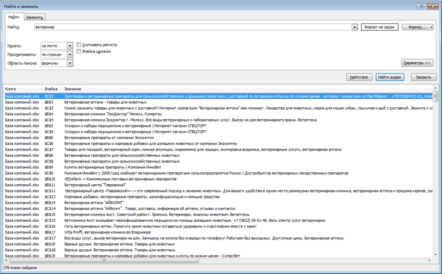Expand the Просматривать dropdown showing по строкам
442x274 pixels.
[x=70, y=54]
